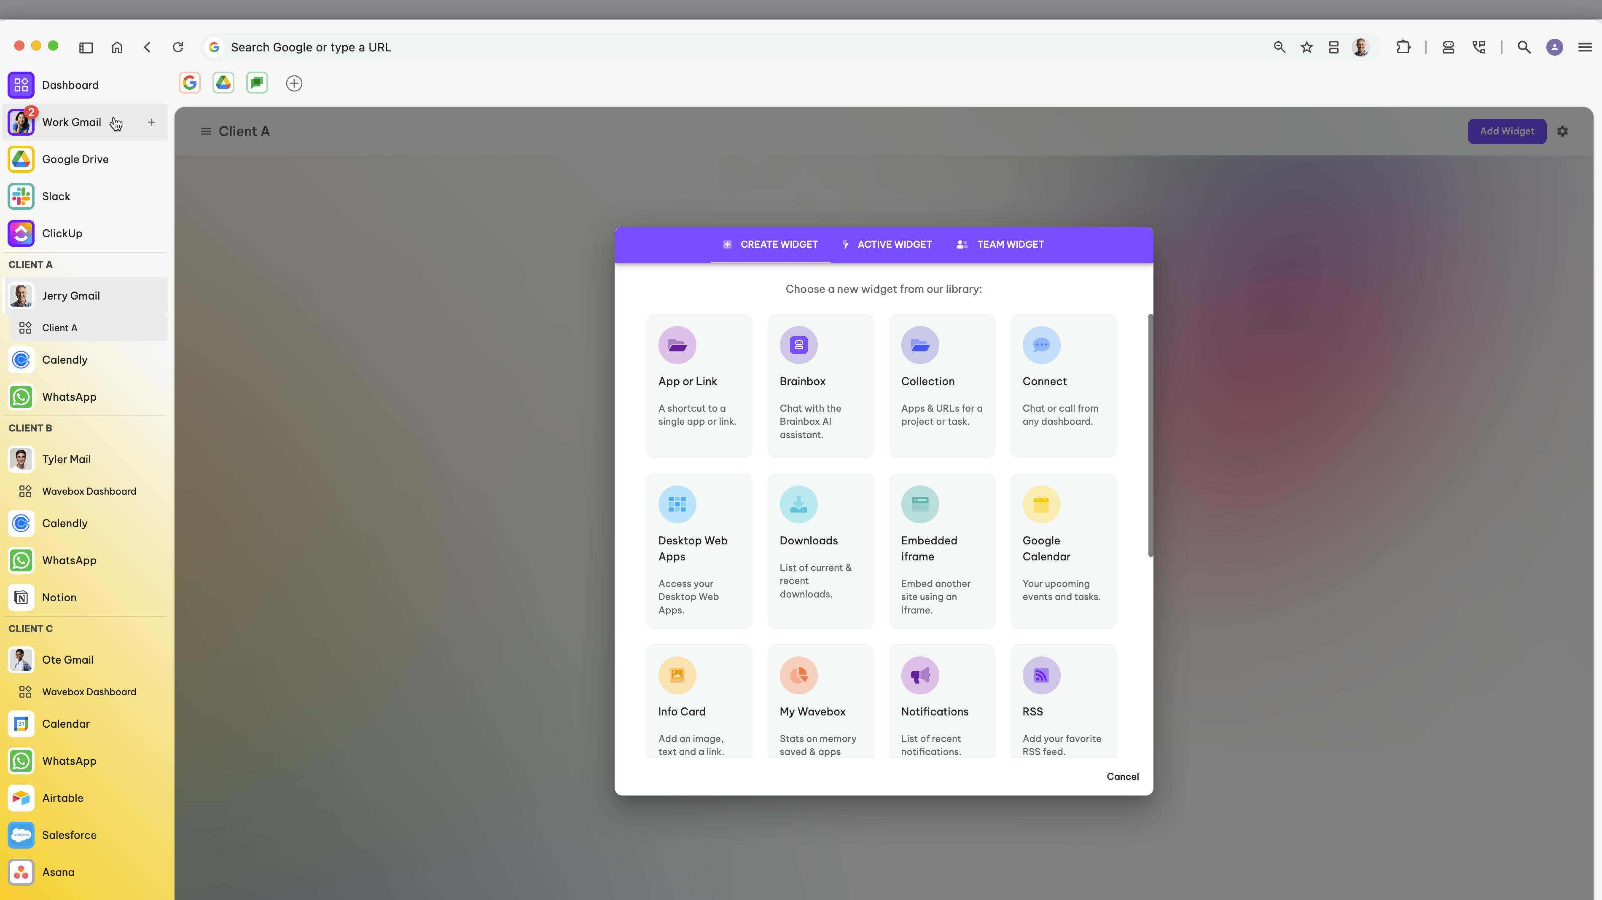Open Jerry Gmail in the sidebar
Image resolution: width=1602 pixels, height=900 pixels.
coord(85,296)
